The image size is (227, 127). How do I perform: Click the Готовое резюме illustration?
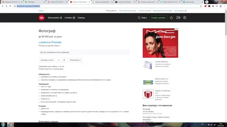point(148,65)
